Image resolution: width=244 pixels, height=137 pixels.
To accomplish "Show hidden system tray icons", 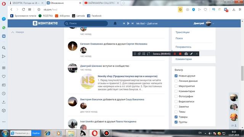I will tap(205, 133).
